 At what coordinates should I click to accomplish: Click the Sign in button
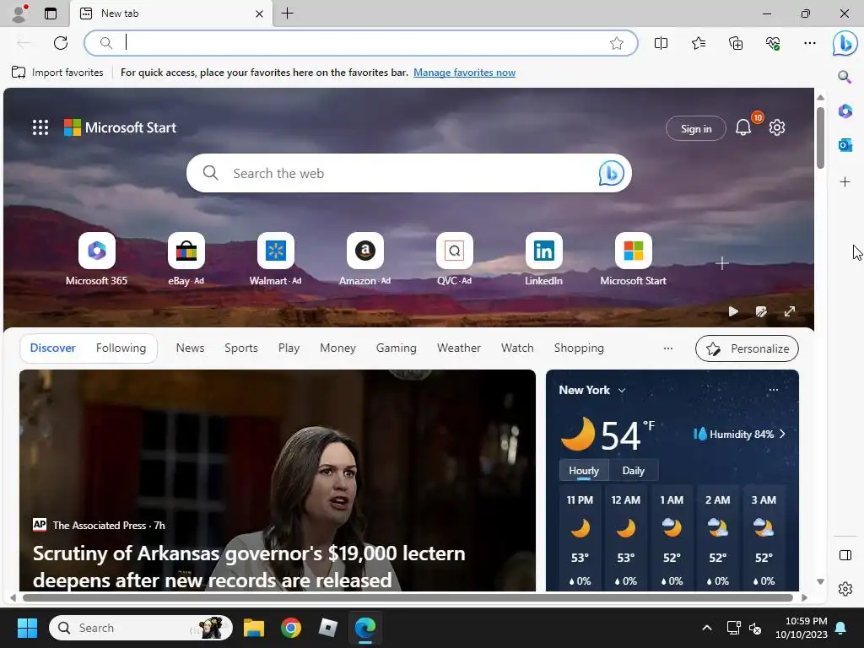[x=696, y=128]
